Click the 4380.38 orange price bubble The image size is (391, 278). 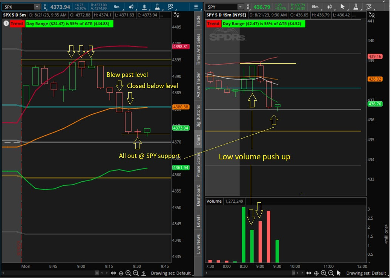pos(181,107)
